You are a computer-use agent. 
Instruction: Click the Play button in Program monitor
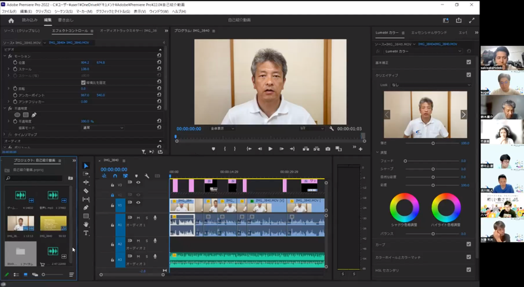tap(270, 148)
